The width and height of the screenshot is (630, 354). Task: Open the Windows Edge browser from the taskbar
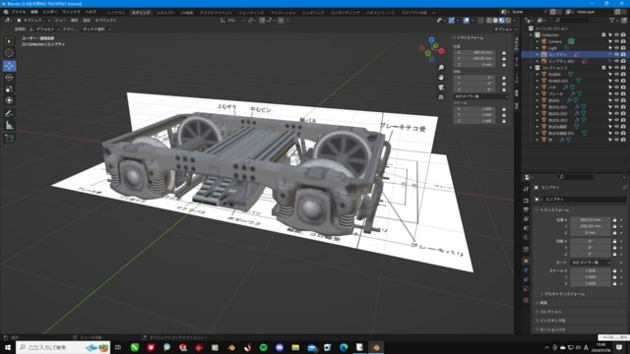click(x=344, y=347)
